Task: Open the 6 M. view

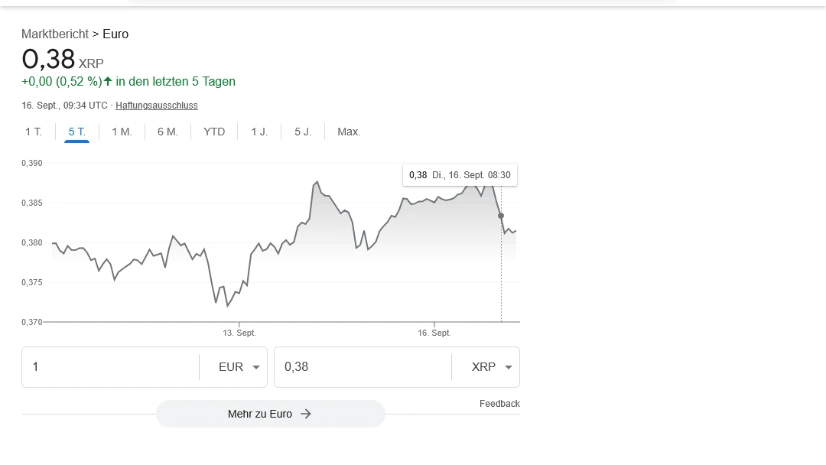Action: 167,132
